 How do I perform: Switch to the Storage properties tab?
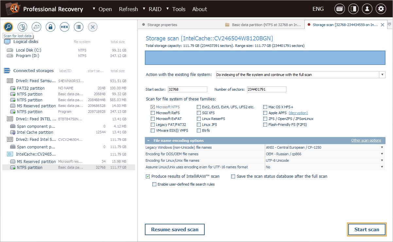(x=162, y=25)
